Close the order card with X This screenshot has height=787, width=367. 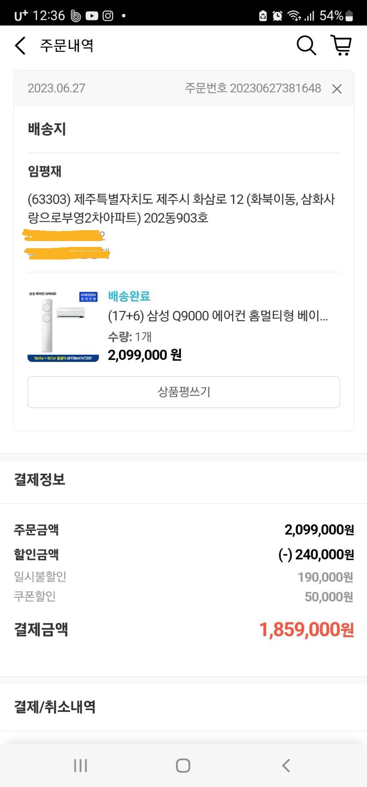pyautogui.click(x=337, y=89)
